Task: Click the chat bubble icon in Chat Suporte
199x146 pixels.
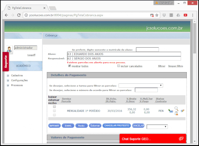Action: tap(181, 139)
